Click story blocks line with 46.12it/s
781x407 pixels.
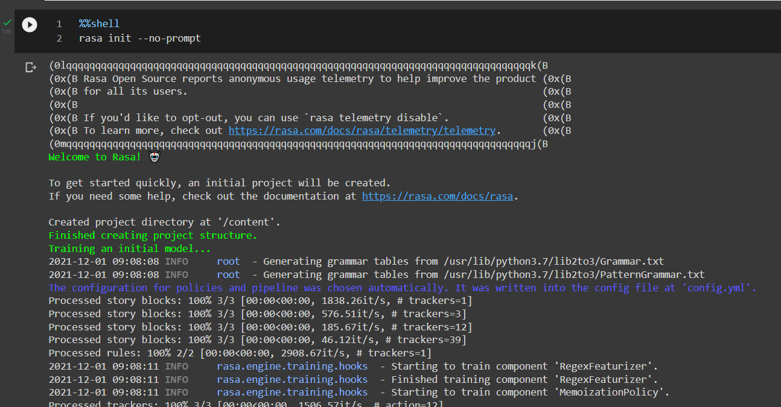pos(257,339)
